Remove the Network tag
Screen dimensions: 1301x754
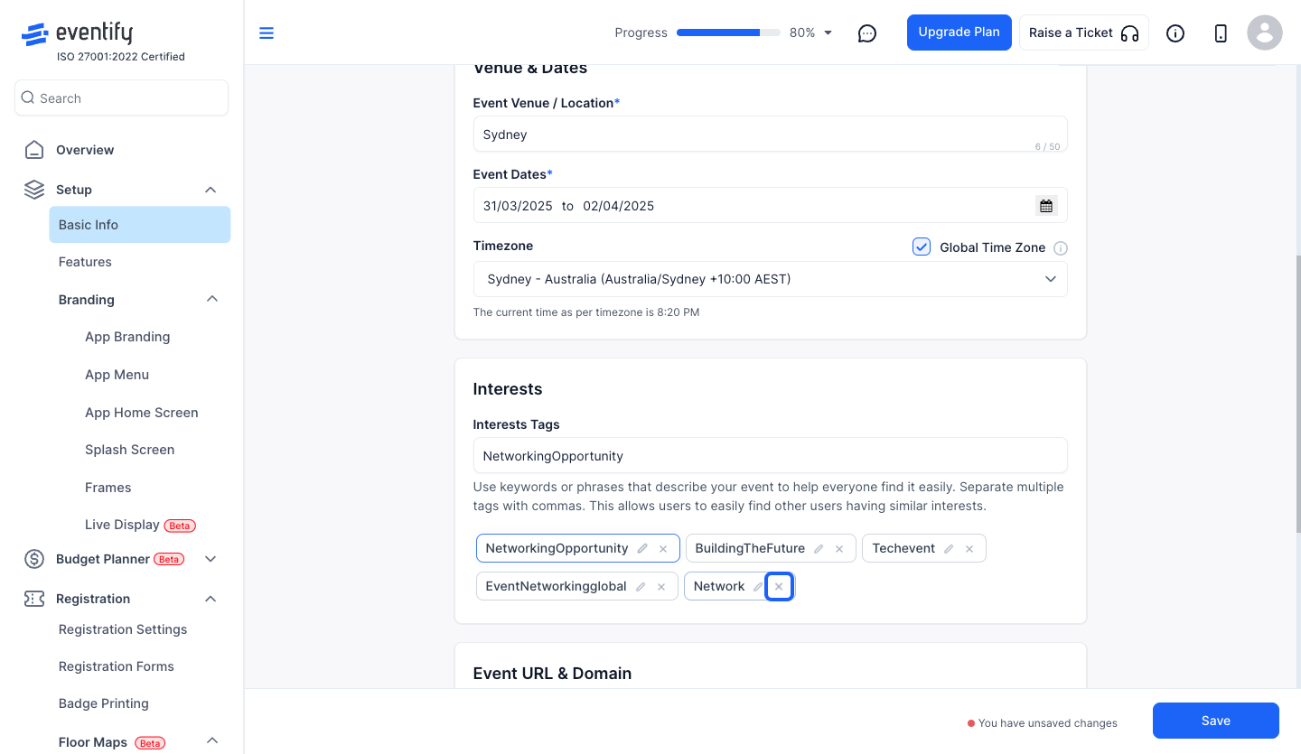point(779,587)
